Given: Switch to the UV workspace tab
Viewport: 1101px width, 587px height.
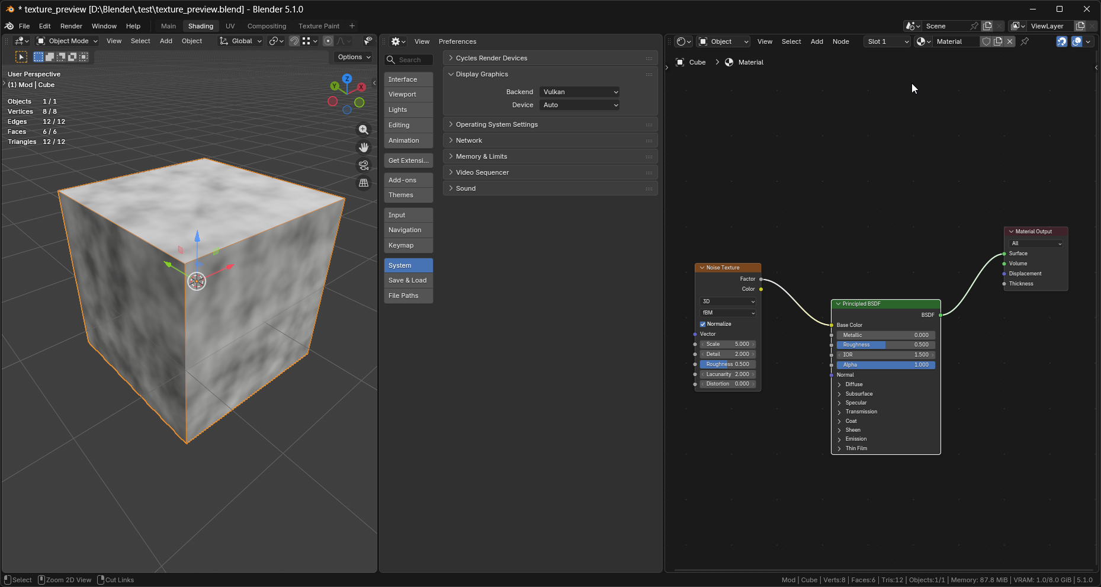Looking at the screenshot, I should coord(230,26).
